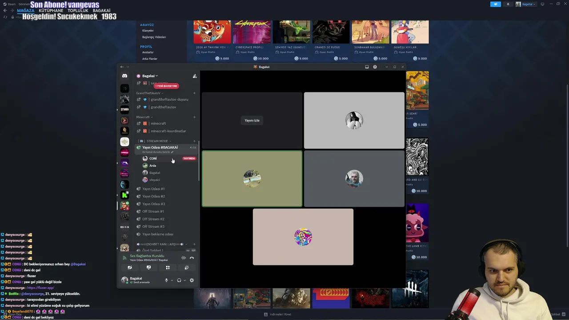The height and width of the screenshot is (320, 569).
Task: Open BD-Y-N server icon
Action: [124, 227]
